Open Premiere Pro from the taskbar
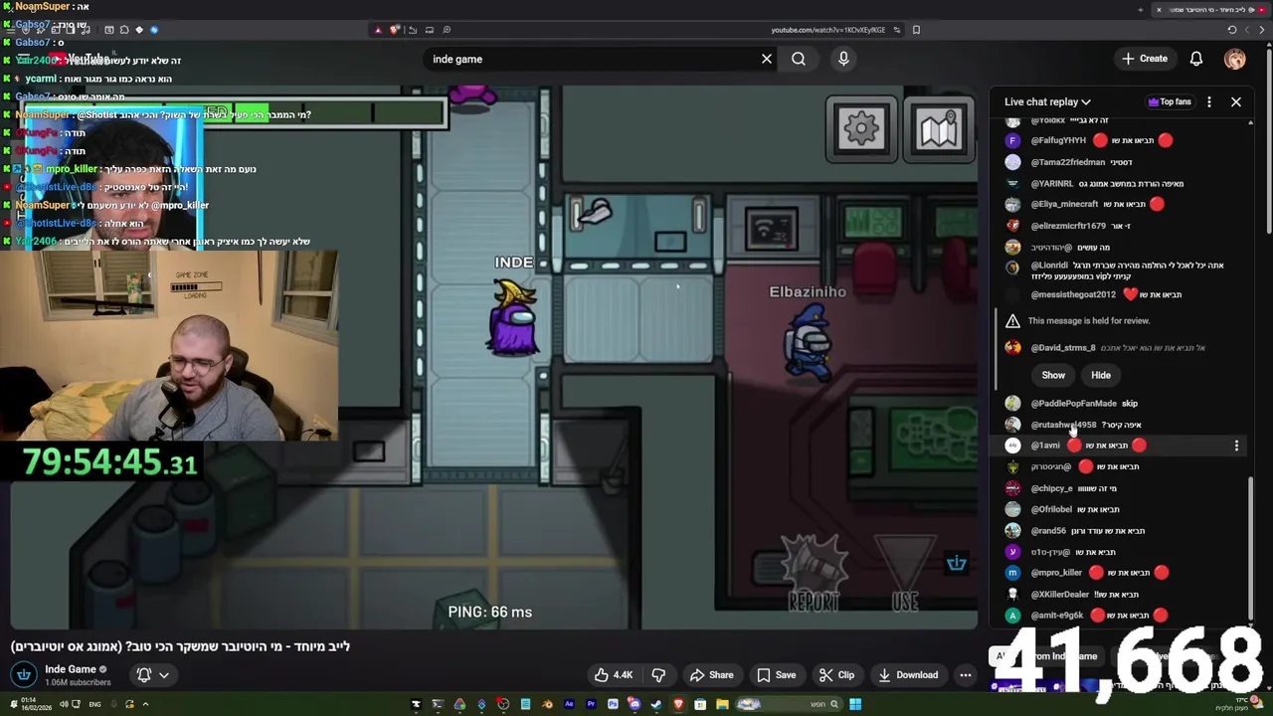This screenshot has height=716, width=1273. pyautogui.click(x=591, y=705)
